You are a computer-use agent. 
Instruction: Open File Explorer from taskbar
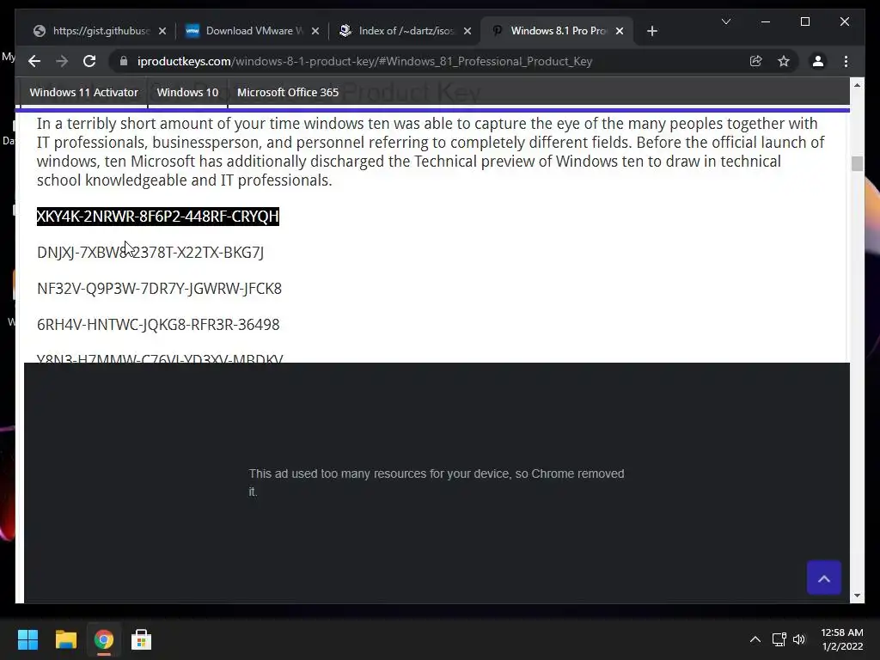click(x=65, y=639)
